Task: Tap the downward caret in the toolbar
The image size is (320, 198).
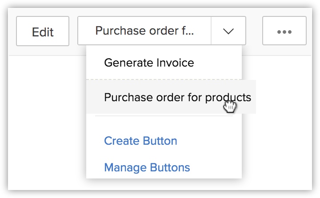Action: tap(228, 31)
